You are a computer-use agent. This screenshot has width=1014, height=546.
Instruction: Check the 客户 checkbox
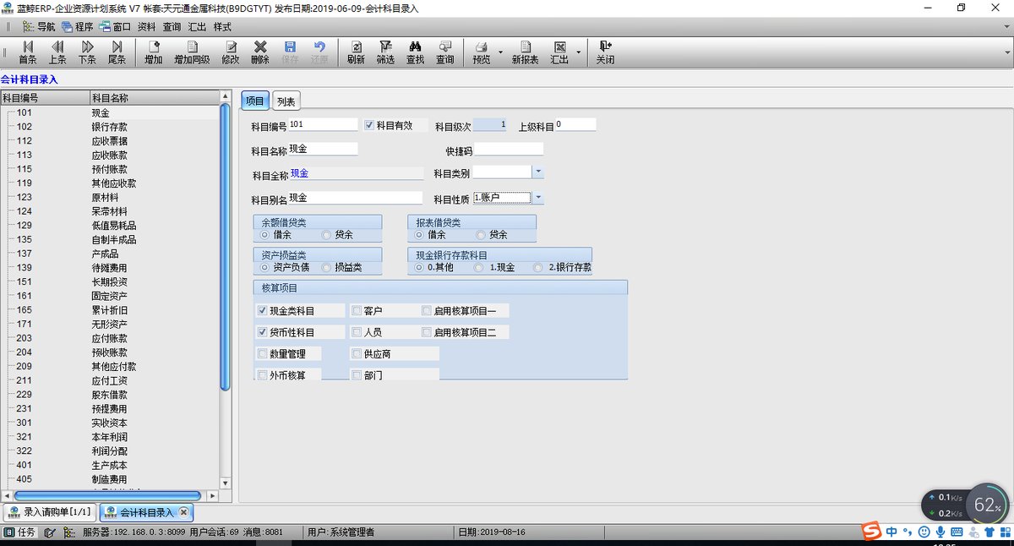[x=357, y=311]
